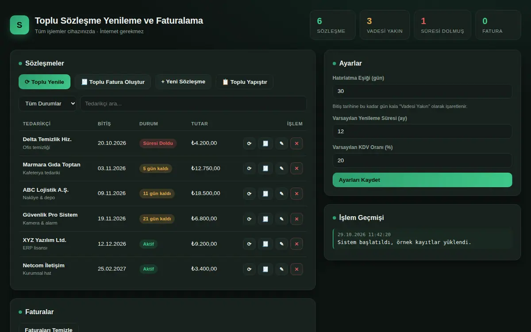The image size is (531, 332).
Task: Open the Tüm Durumlar status filter dropdown
Action: click(x=47, y=104)
